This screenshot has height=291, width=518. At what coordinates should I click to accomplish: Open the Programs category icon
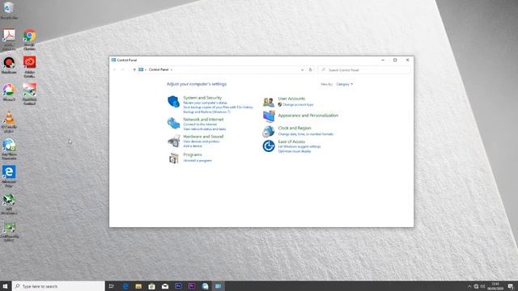(x=173, y=158)
